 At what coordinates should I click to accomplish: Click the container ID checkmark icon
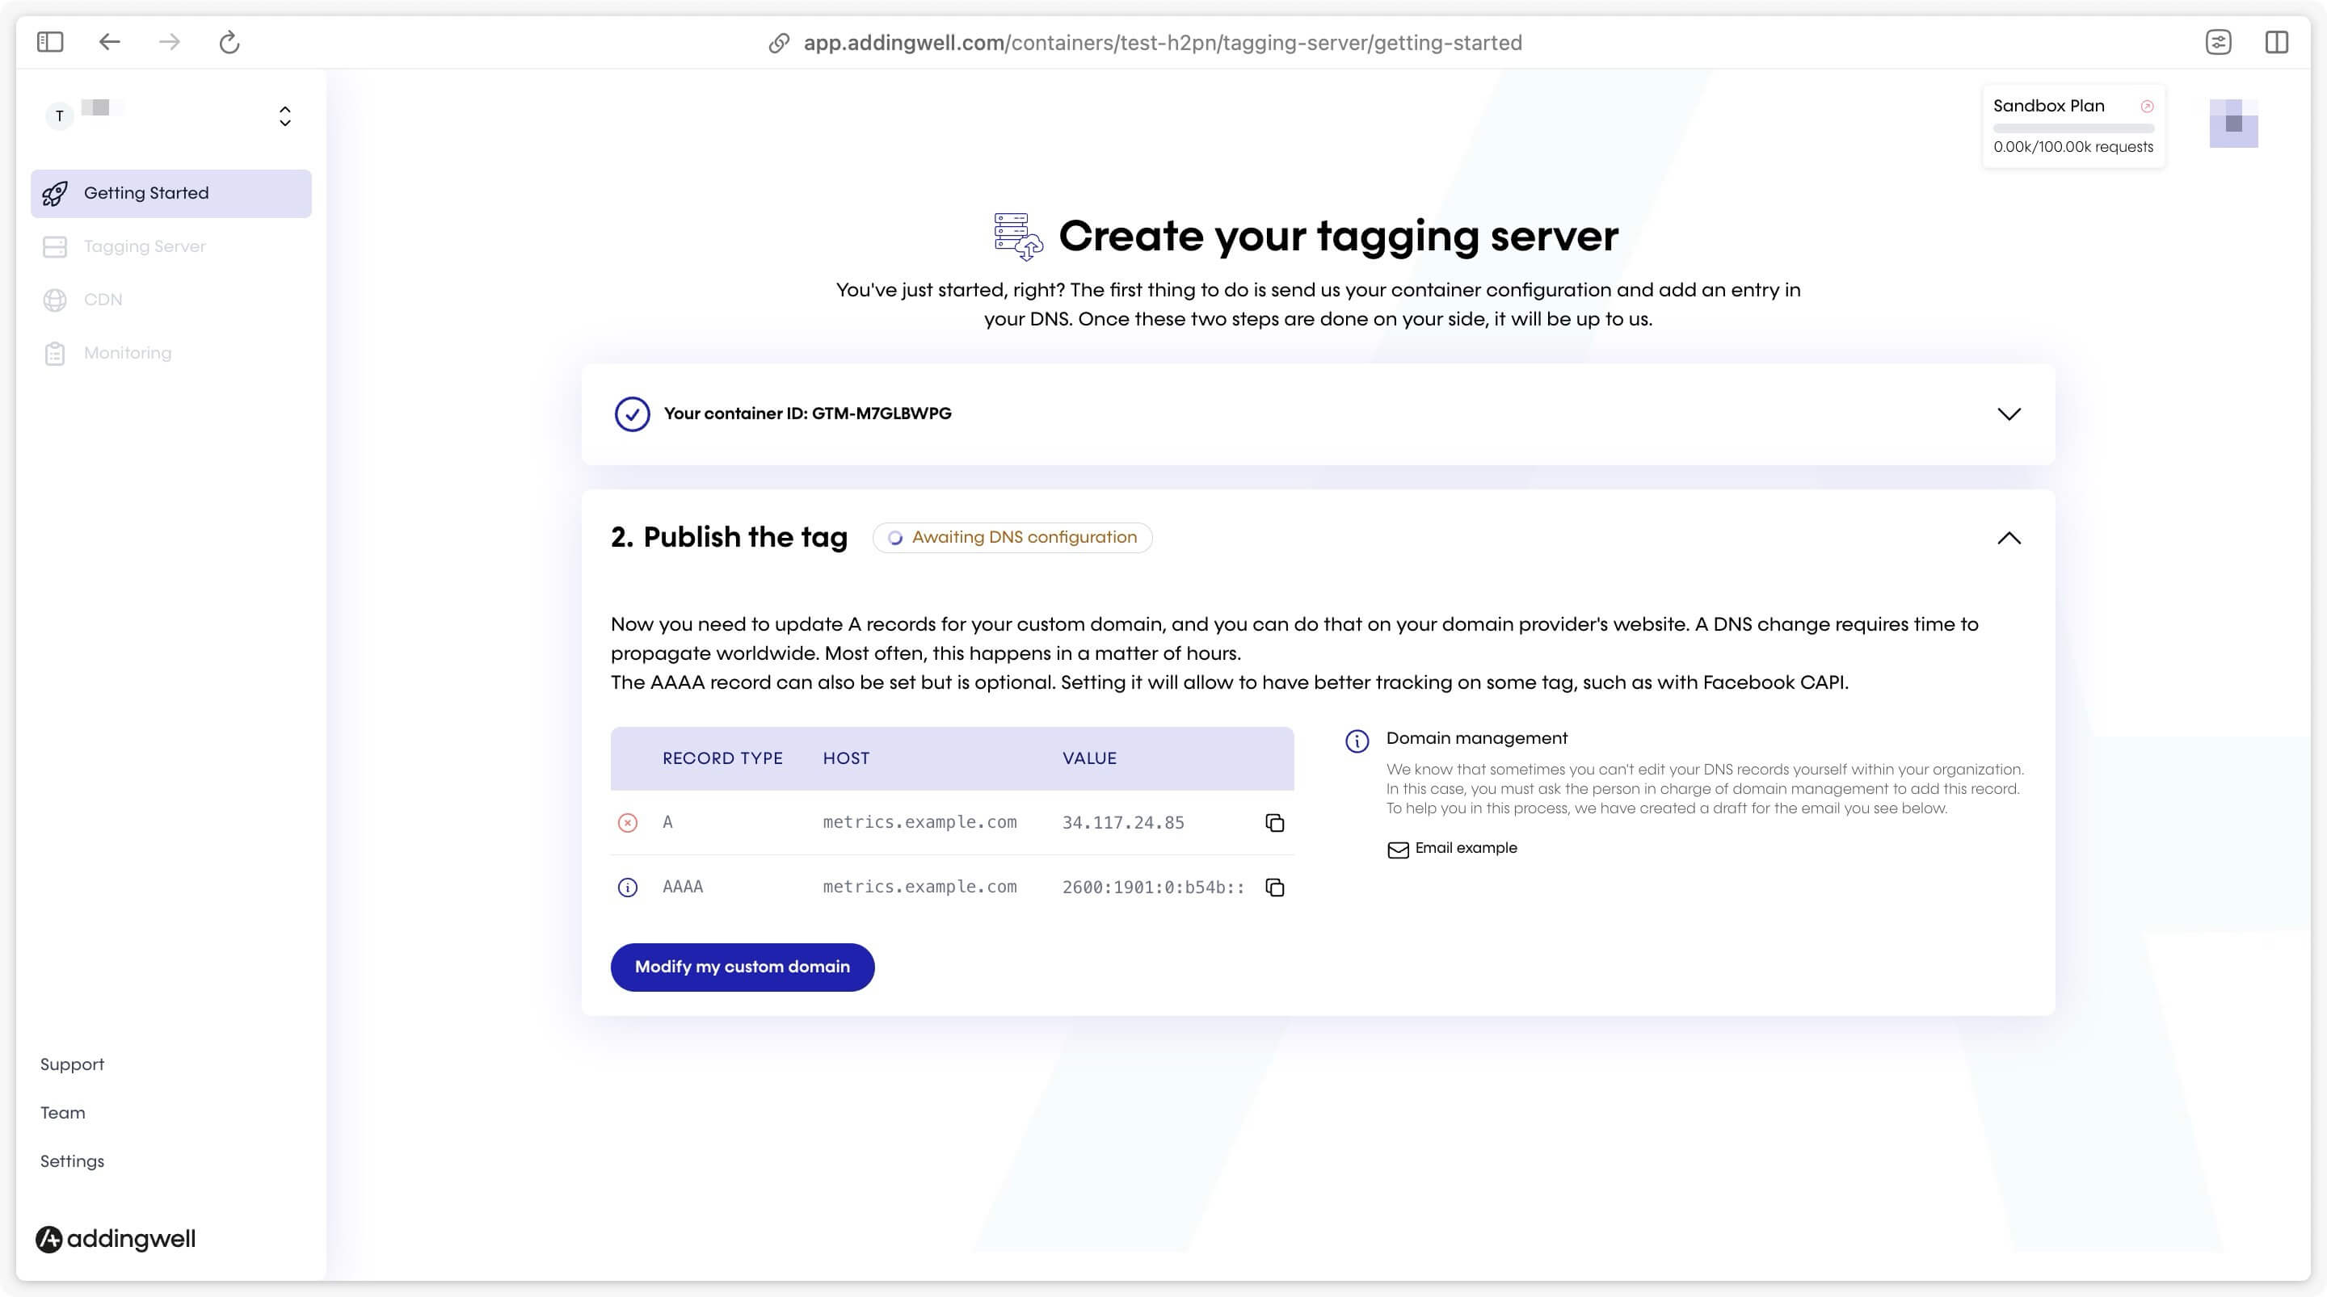point(631,413)
